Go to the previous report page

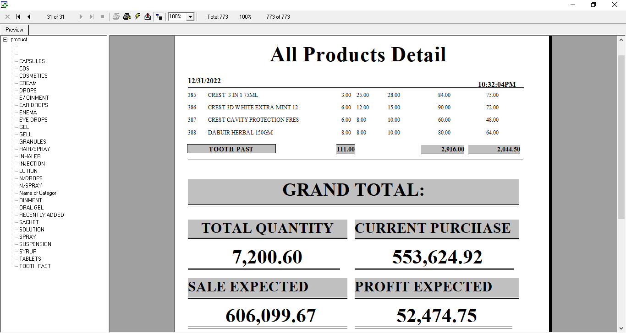point(29,17)
